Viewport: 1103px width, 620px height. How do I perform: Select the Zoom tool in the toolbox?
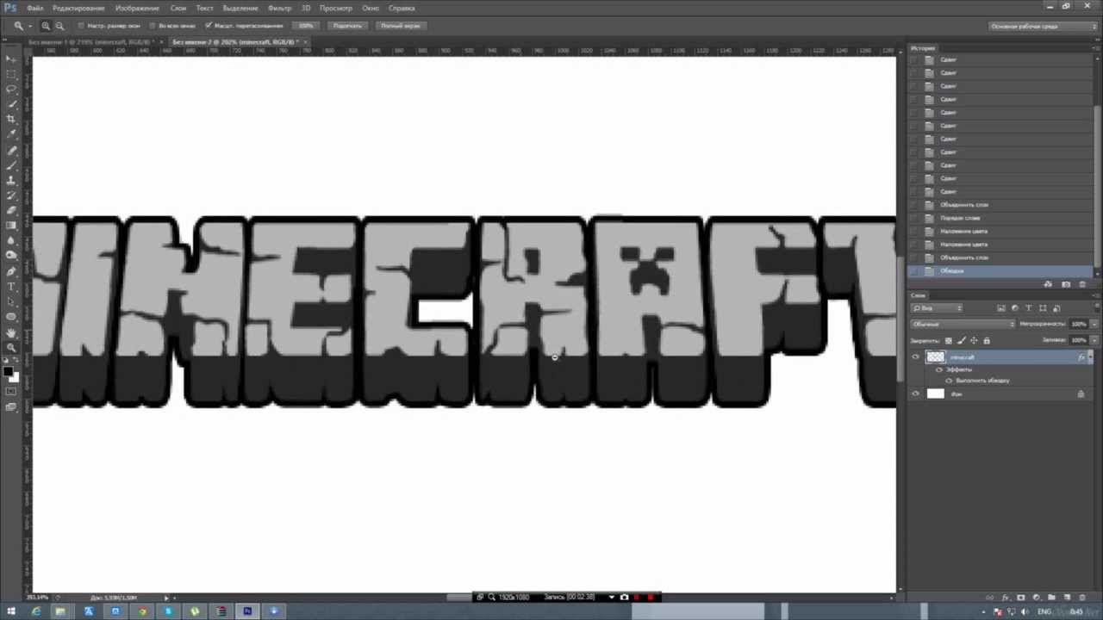pyautogui.click(x=11, y=348)
